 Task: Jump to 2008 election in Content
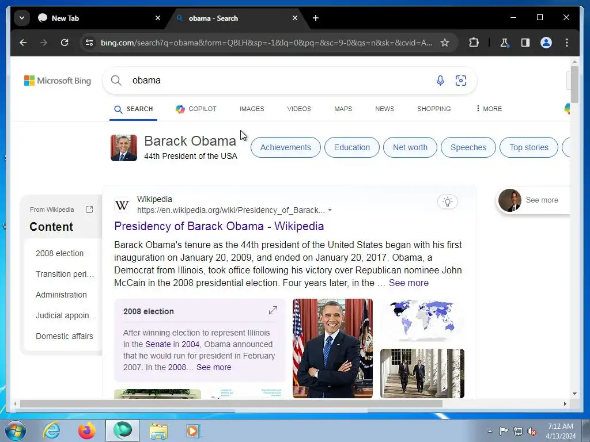[x=59, y=253]
